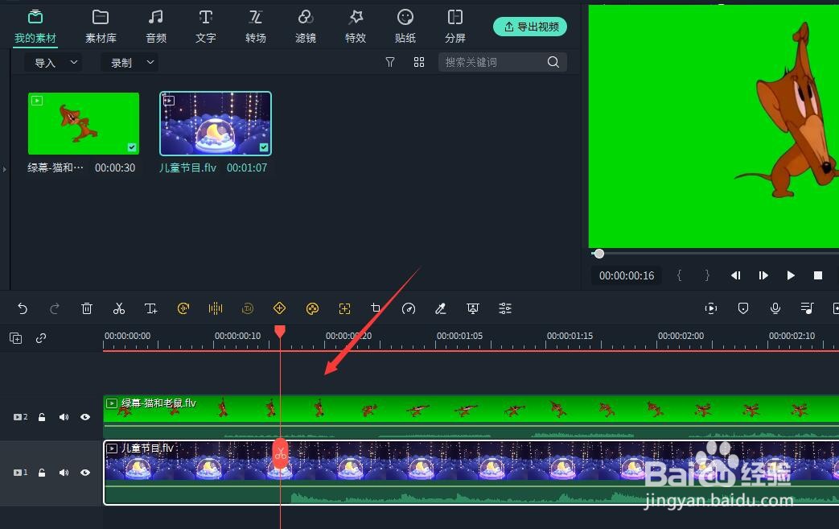This screenshot has width=839, height=529.
Task: Open the audio mixer list icon
Action: [807, 308]
